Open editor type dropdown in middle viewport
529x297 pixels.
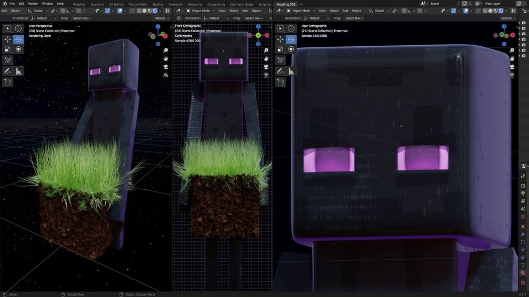[180, 11]
